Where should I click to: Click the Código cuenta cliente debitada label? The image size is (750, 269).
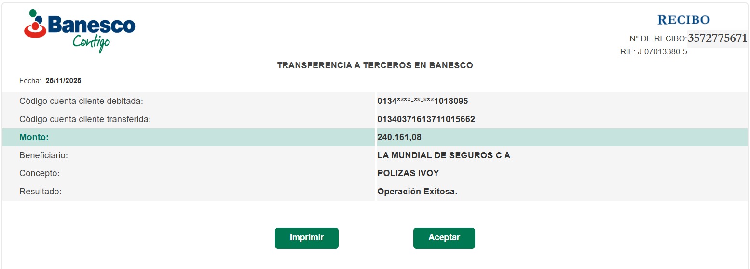pos(81,101)
